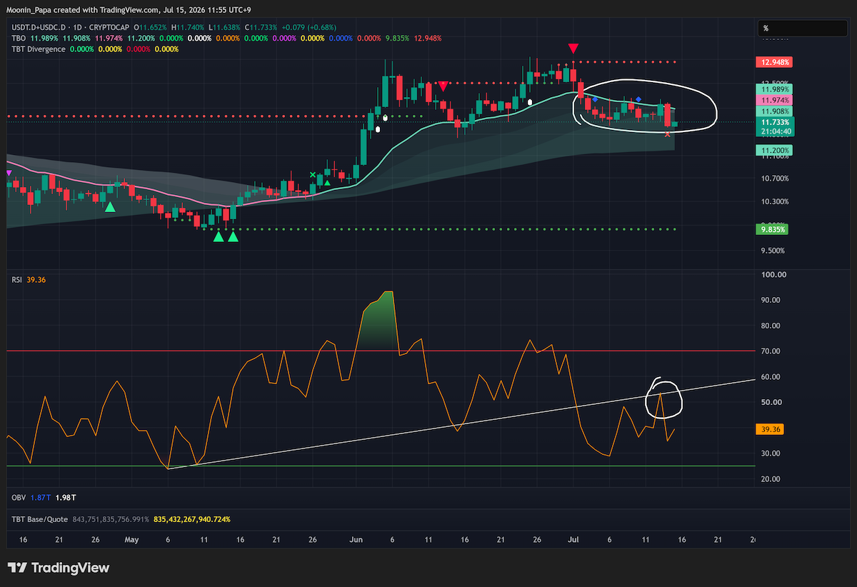Click the 11.989% price axis label
The height and width of the screenshot is (587, 857).
coord(774,89)
